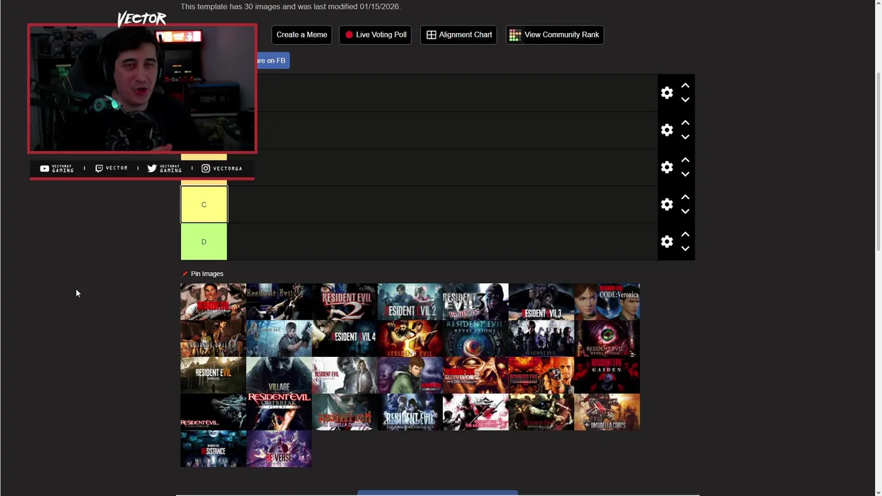Viewport: 882px width, 496px height.
Task: Open the Alignment Chart view
Action: click(x=459, y=35)
